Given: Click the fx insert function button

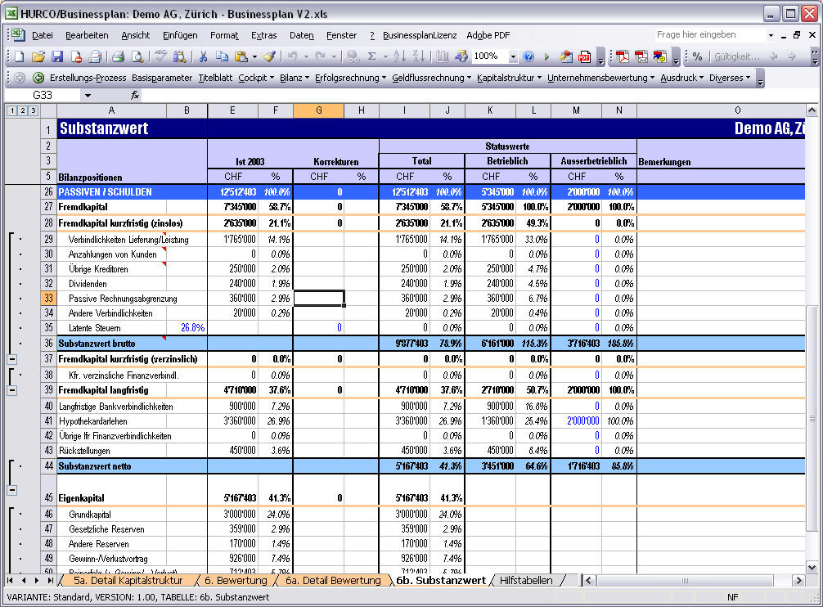Looking at the screenshot, I should tap(135, 95).
